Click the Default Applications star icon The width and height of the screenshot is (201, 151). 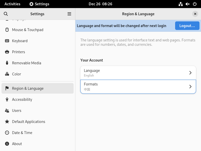click(7, 122)
